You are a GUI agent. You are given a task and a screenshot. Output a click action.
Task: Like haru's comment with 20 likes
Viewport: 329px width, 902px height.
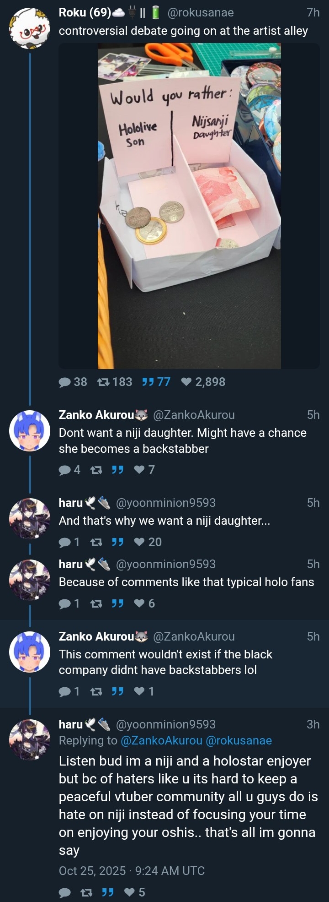coord(140,542)
